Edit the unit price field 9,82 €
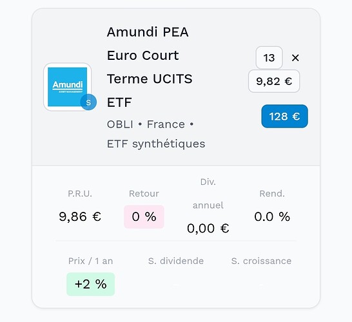The image size is (352, 322). [274, 81]
